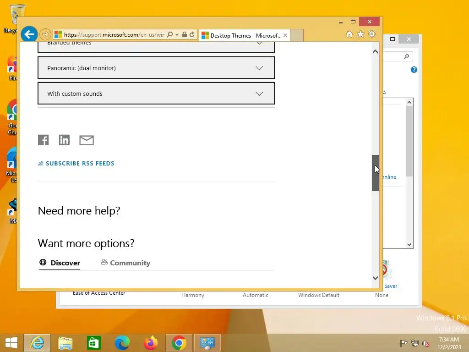Click SUBSCRIBE RSS FEEDS link

click(x=76, y=164)
